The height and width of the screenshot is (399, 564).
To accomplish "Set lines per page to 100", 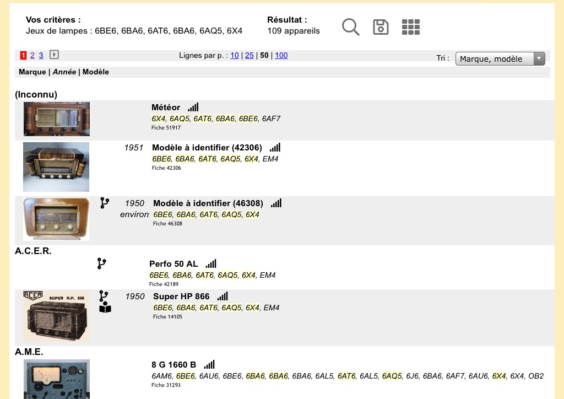I will click(x=281, y=56).
